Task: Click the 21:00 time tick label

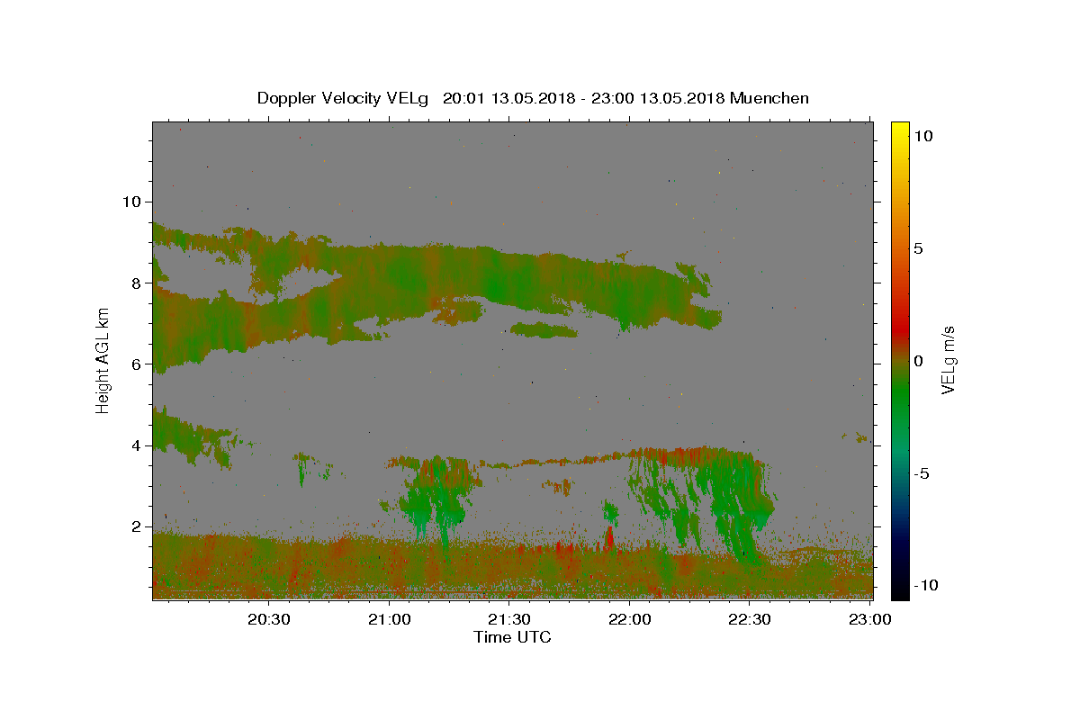Action: [x=390, y=619]
